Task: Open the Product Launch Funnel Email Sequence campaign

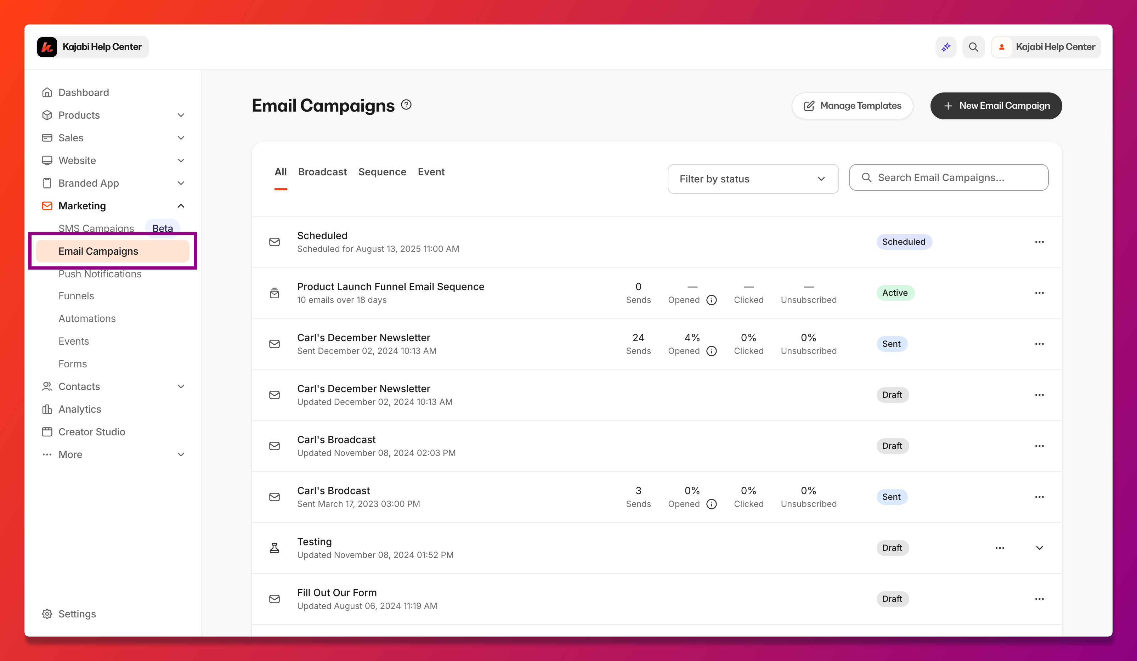Action: [390, 287]
